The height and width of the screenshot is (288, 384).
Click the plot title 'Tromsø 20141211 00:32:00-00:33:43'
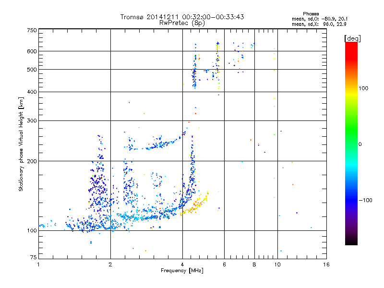182,17
